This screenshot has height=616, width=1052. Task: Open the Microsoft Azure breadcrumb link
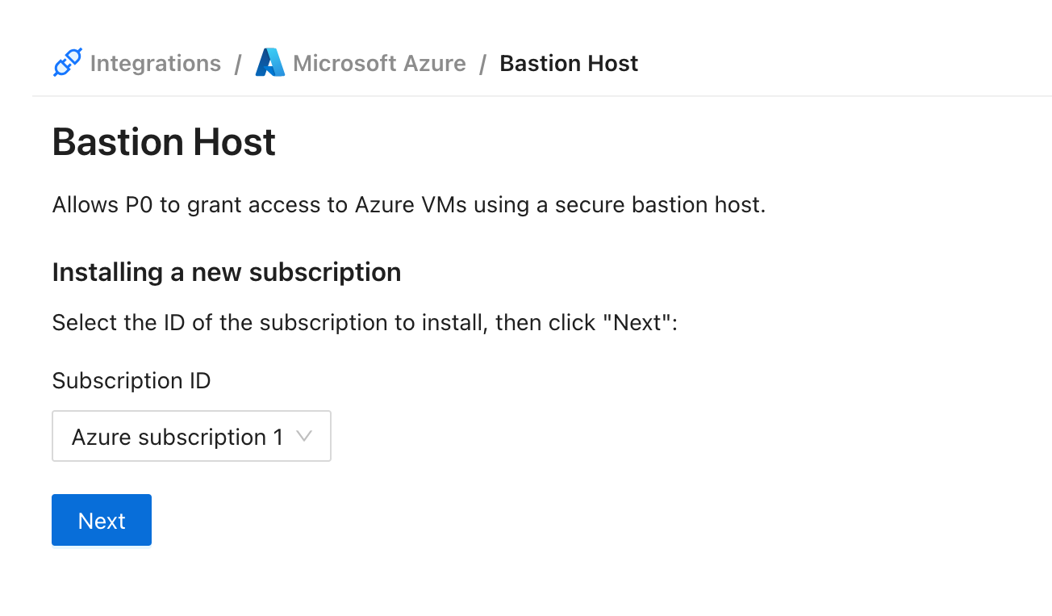pos(379,63)
